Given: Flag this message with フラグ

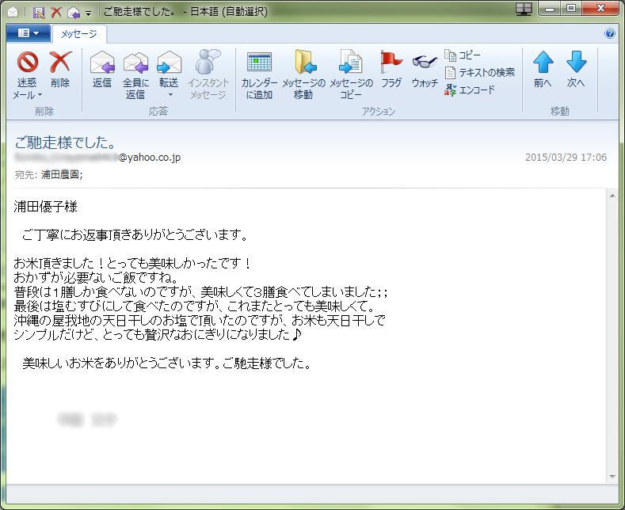Looking at the screenshot, I should click(x=391, y=63).
